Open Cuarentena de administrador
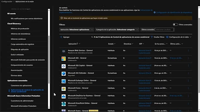The width and height of the screenshot is (200, 112). [22, 101]
